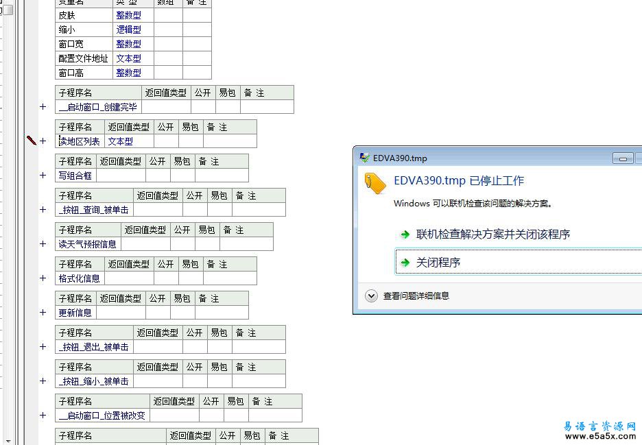Minimize the EDVA390.tmp dialog
This screenshot has height=445, width=642.
coord(623,158)
